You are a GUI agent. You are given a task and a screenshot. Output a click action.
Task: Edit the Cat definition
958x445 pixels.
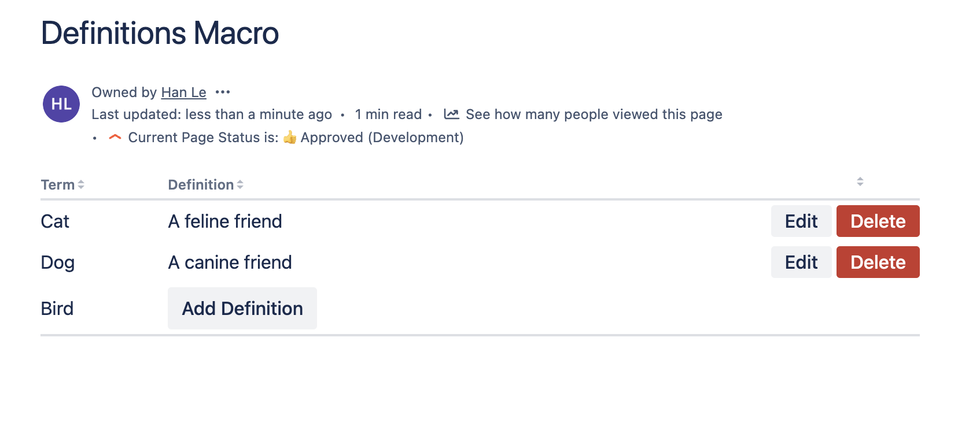pos(801,221)
